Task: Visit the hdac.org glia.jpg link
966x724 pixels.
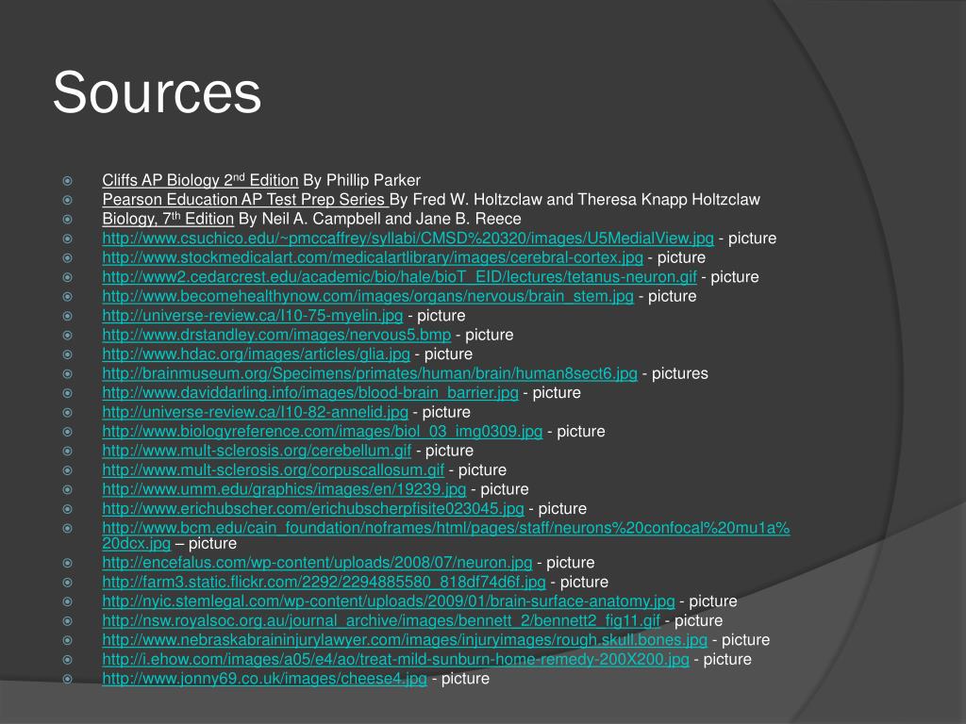Action: [x=257, y=354]
